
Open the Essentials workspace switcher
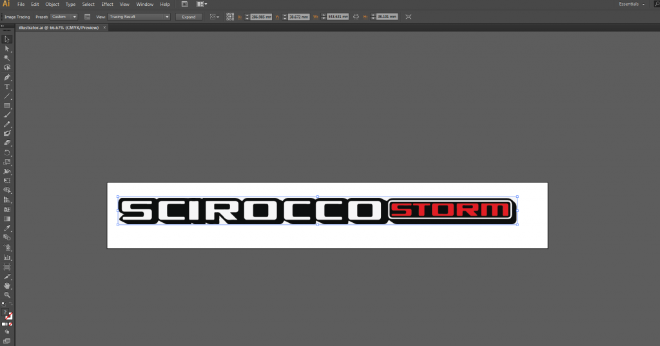point(632,4)
